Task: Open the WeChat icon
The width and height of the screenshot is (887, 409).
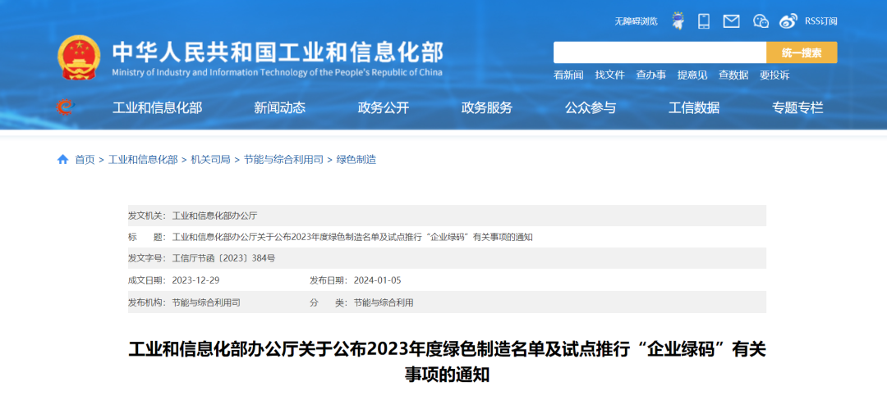Action: pyautogui.click(x=761, y=21)
